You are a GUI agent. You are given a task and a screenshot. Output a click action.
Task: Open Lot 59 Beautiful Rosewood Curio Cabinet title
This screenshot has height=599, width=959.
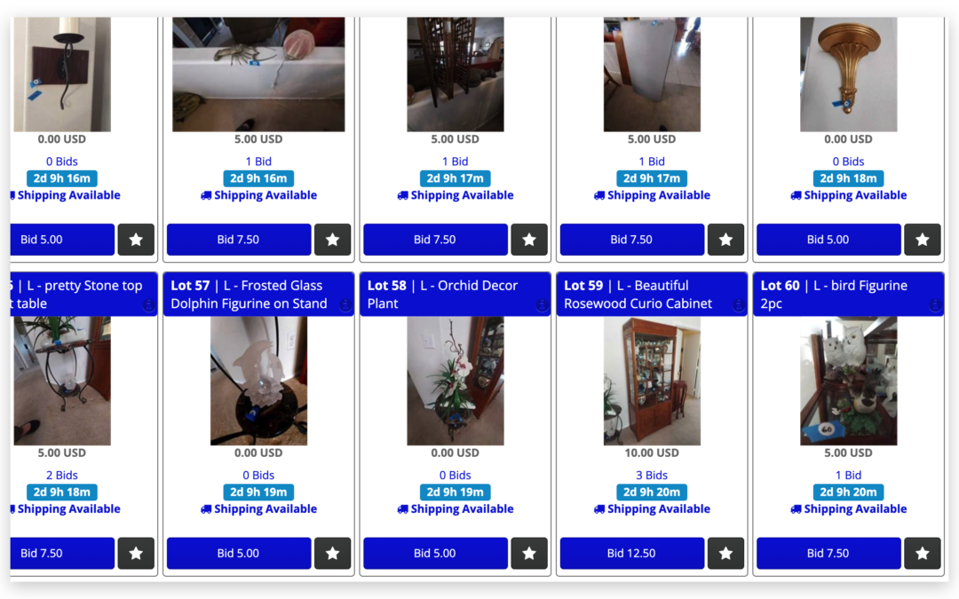(638, 295)
